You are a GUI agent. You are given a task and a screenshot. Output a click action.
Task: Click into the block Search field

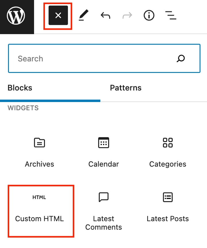pos(104,58)
